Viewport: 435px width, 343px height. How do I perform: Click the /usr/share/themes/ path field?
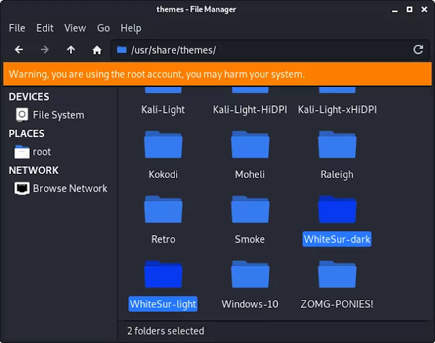269,50
